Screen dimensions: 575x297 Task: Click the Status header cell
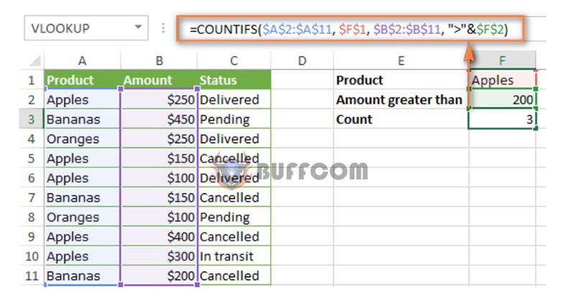click(234, 80)
